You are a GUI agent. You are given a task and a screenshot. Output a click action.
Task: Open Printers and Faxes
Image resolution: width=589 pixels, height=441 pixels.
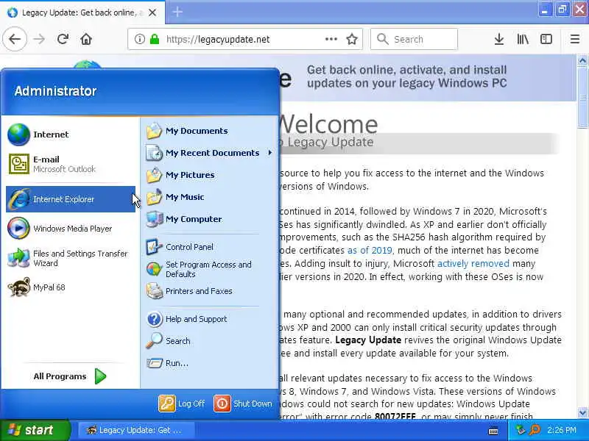(209, 291)
